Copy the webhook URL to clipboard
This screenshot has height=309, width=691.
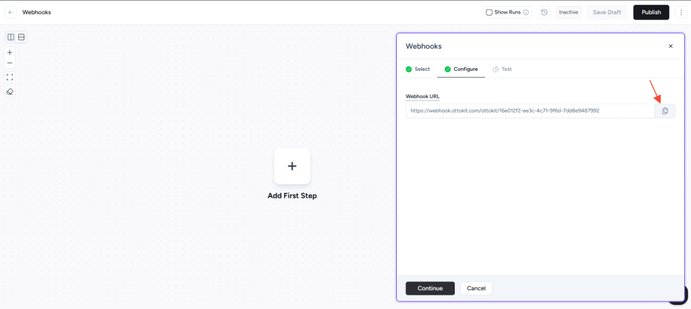(665, 111)
